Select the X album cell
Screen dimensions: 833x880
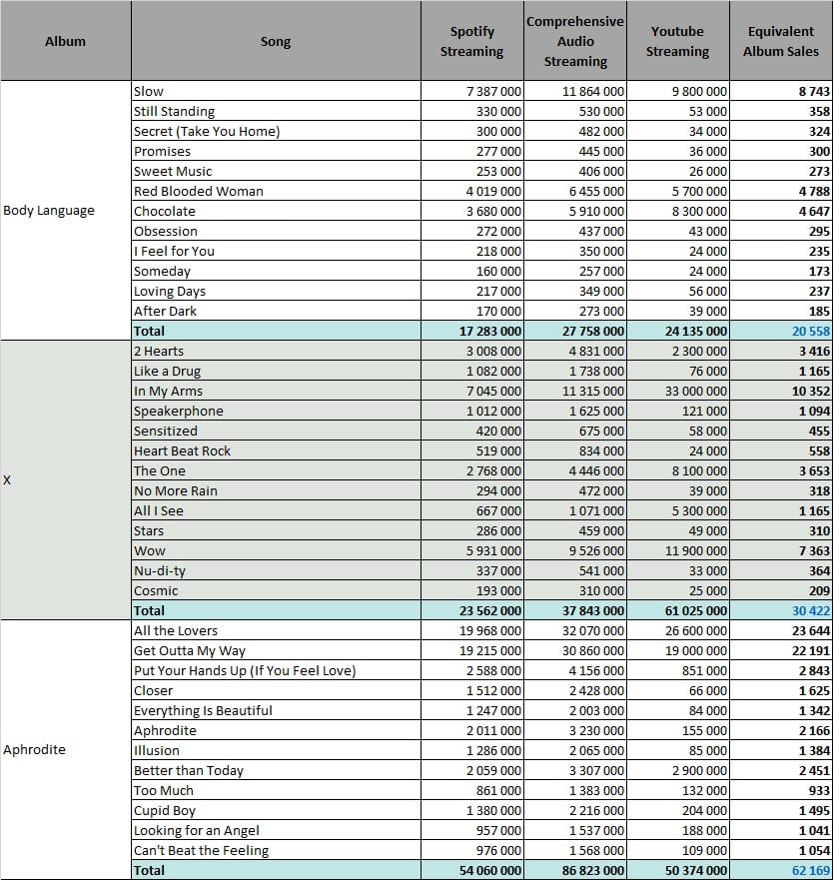tap(66, 480)
